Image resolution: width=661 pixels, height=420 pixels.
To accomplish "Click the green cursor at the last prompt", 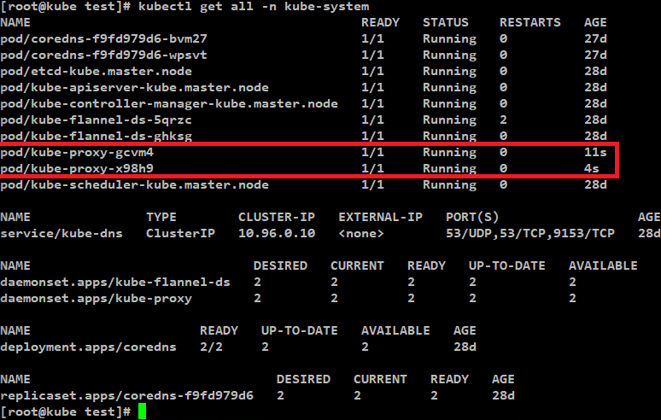I will [x=142, y=411].
